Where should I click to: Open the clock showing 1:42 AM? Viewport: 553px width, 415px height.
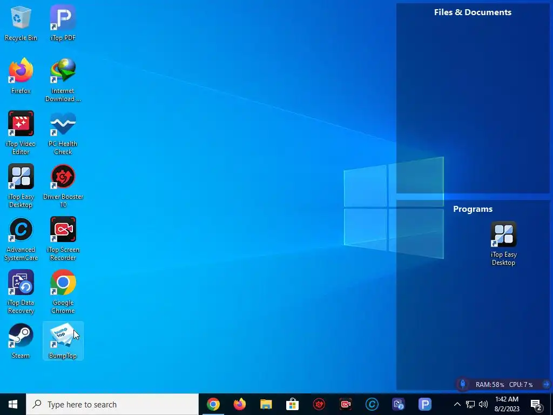click(507, 404)
